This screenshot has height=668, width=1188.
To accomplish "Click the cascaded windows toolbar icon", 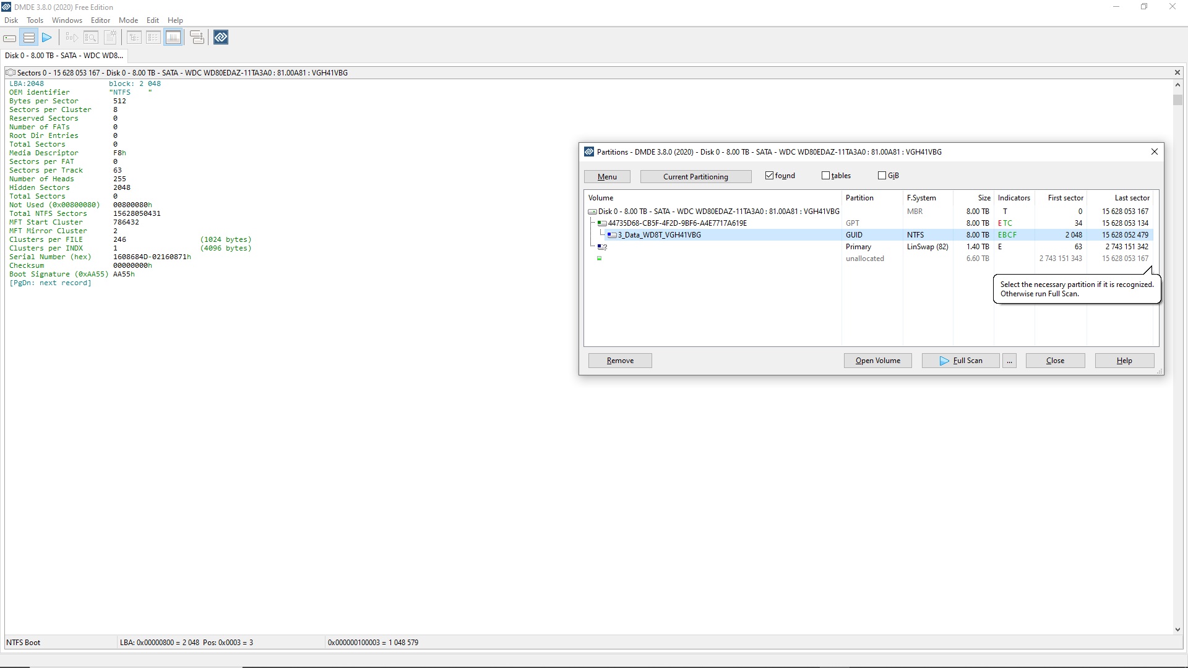I will (x=197, y=38).
